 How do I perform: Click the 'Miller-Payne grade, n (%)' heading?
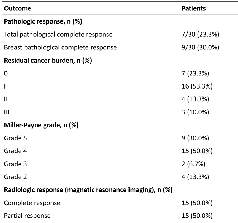41,125
